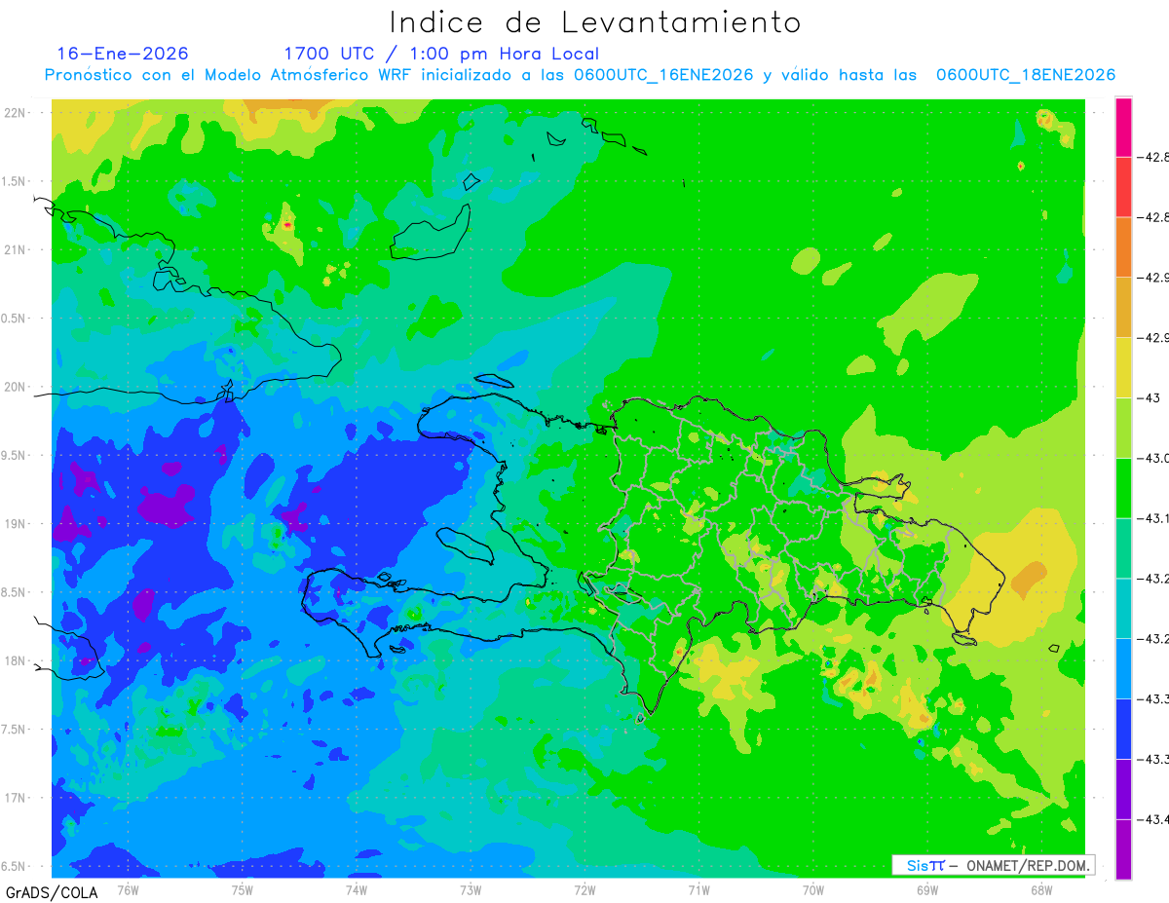The height and width of the screenshot is (903, 1169).
Task: Pick the magenta swatch at the colorbar top
Action: pos(1123,127)
